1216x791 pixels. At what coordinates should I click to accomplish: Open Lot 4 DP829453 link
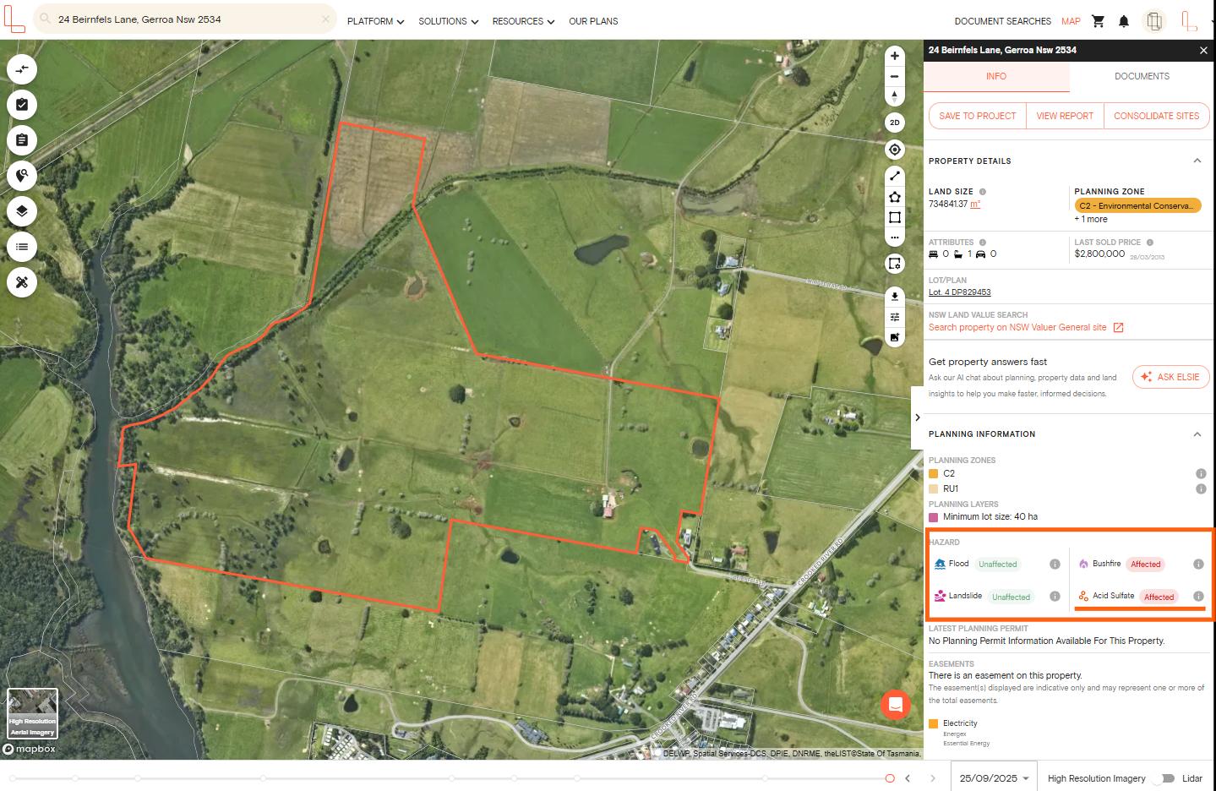[959, 292]
